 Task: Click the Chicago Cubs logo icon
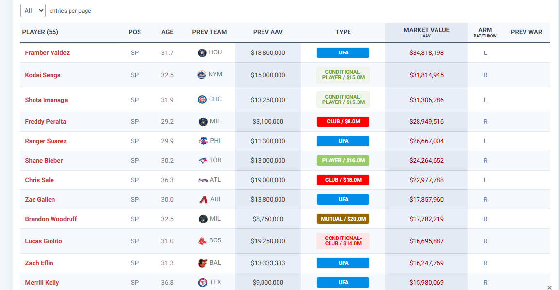point(202,100)
